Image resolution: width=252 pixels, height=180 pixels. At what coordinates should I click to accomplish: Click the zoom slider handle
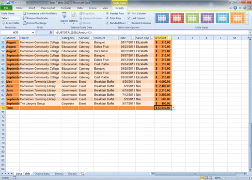coord(237,178)
